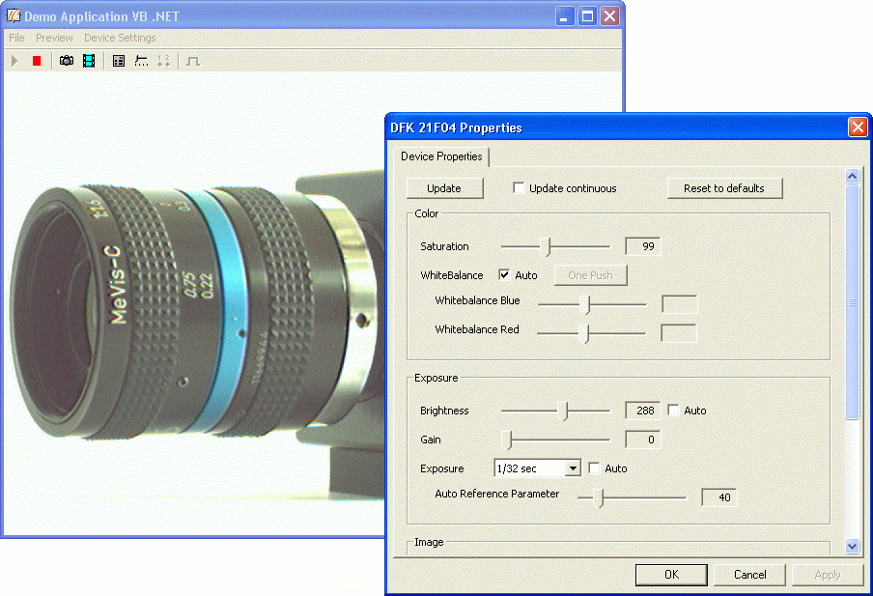
Task: Click the dotted-line image settings toolbar icon
Action: 141,61
